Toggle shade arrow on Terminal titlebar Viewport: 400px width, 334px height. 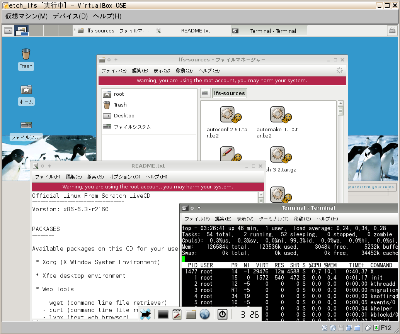coord(199,208)
